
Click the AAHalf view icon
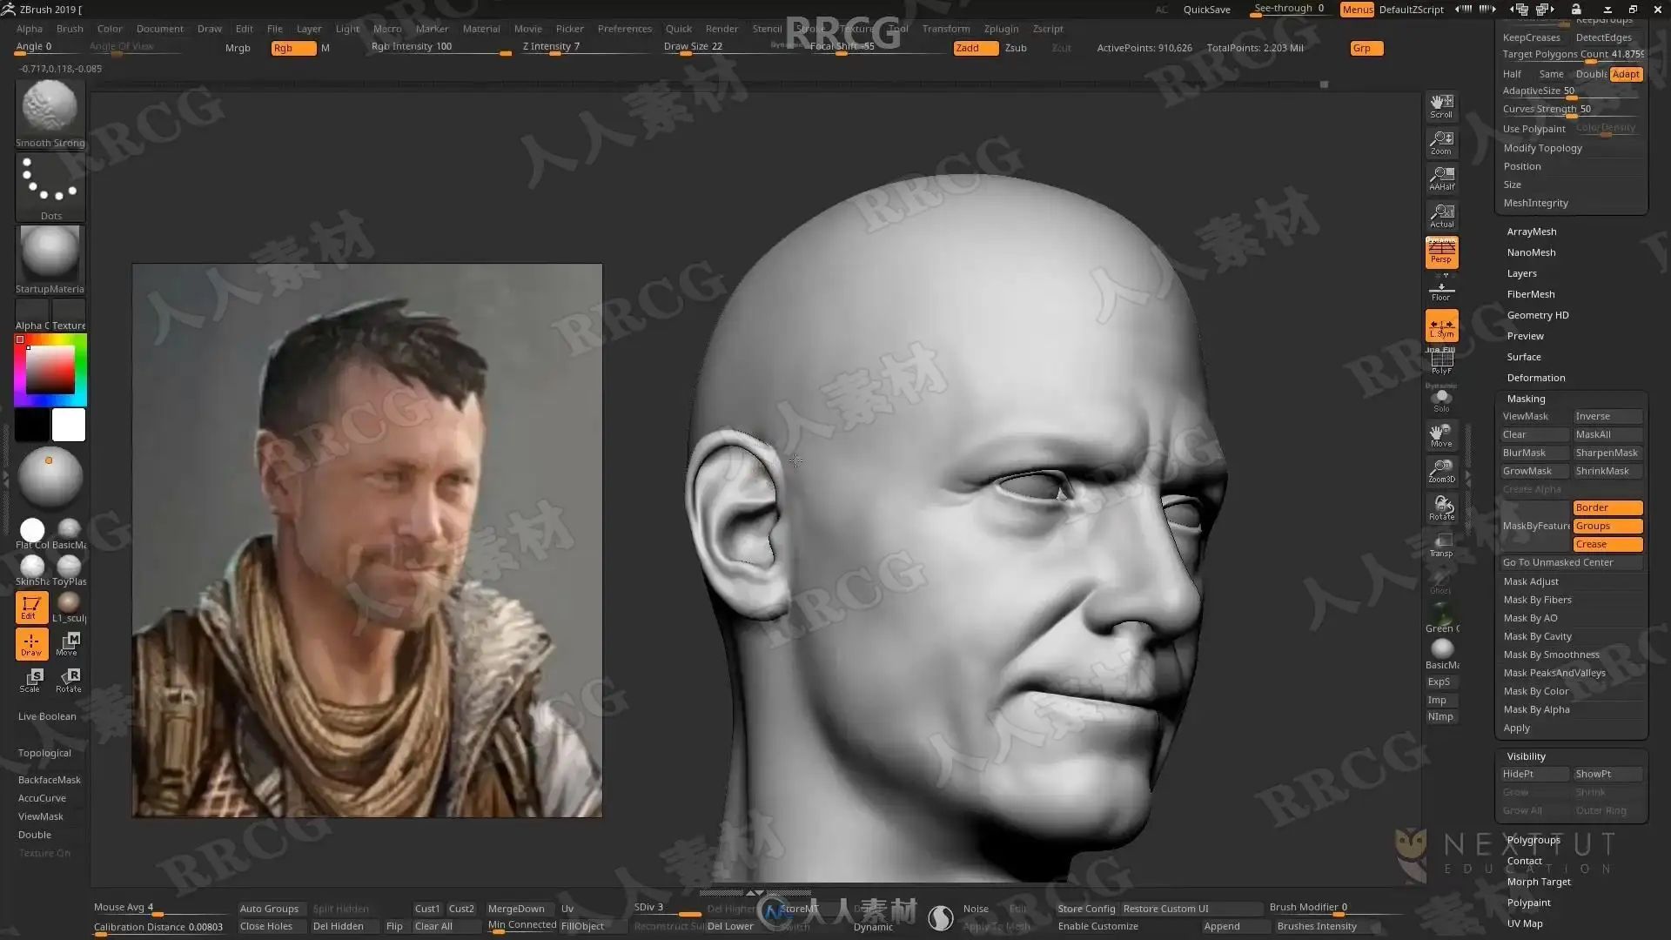coord(1441,178)
